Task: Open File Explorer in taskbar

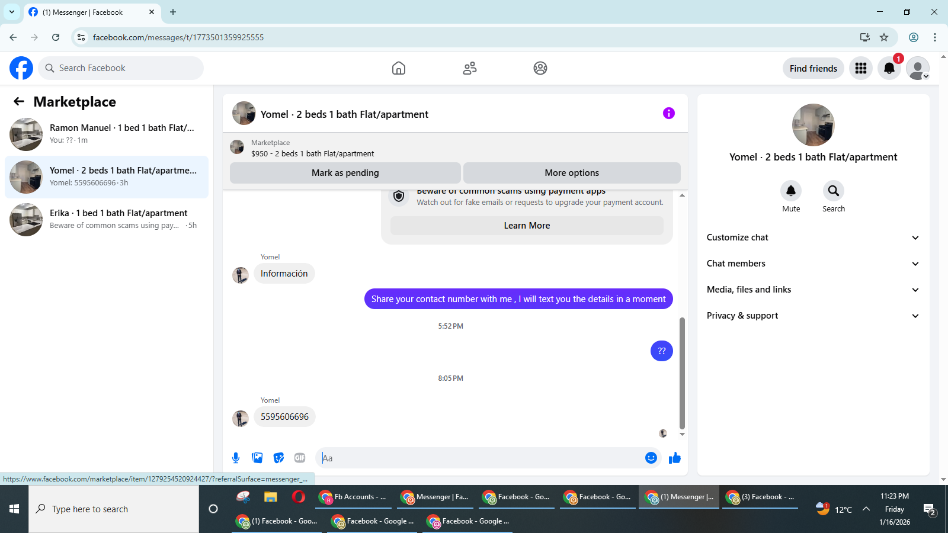Action: (271, 497)
